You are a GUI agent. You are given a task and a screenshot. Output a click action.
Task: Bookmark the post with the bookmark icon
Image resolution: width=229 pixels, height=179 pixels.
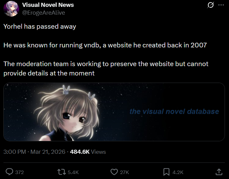pos(166,172)
